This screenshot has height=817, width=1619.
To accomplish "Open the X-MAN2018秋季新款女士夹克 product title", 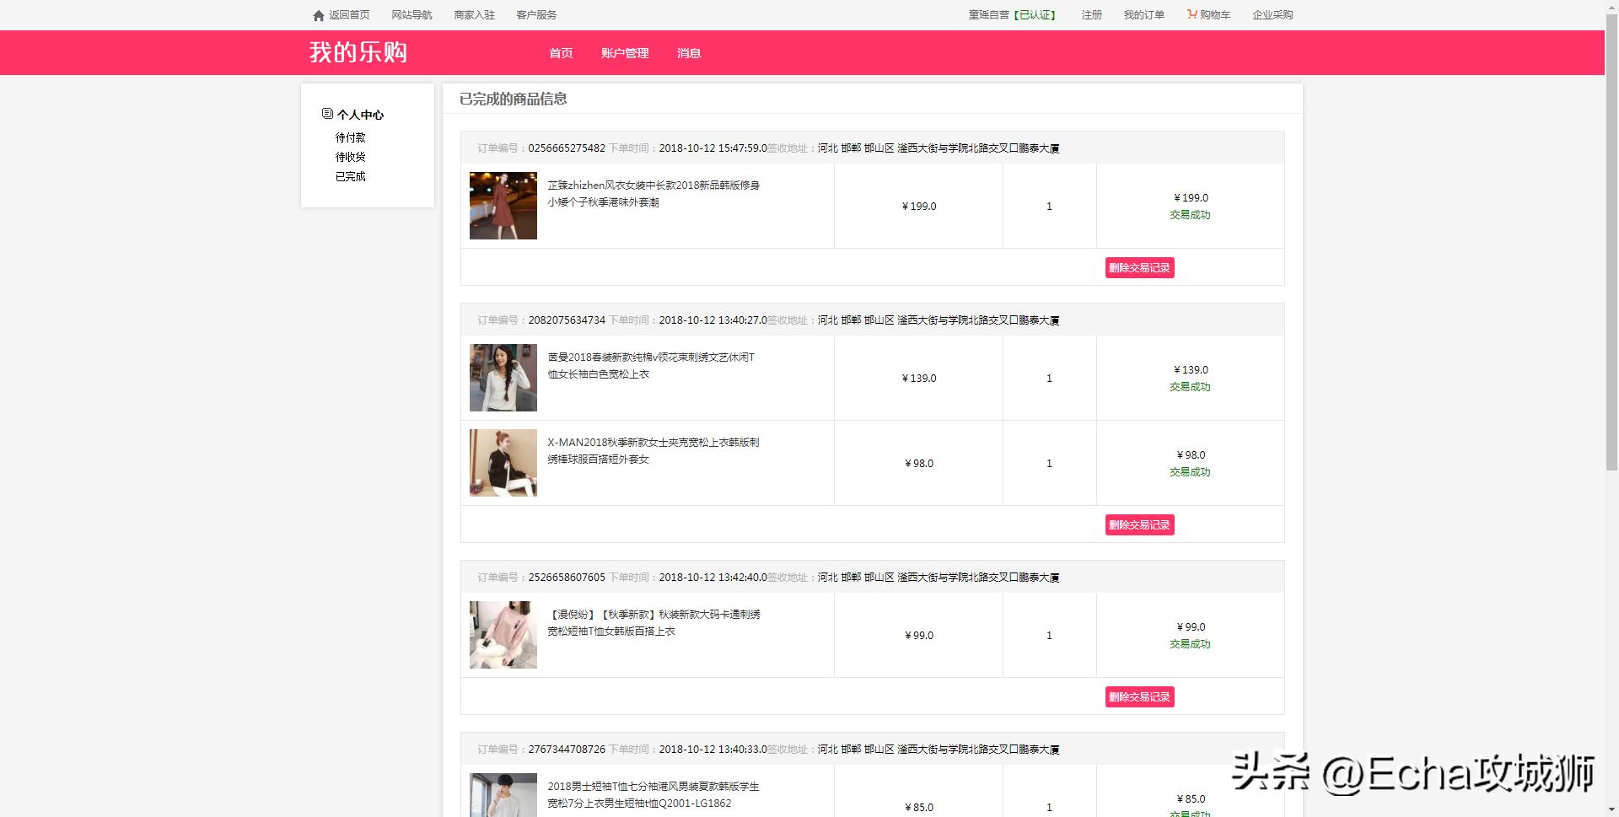I will pos(654,451).
